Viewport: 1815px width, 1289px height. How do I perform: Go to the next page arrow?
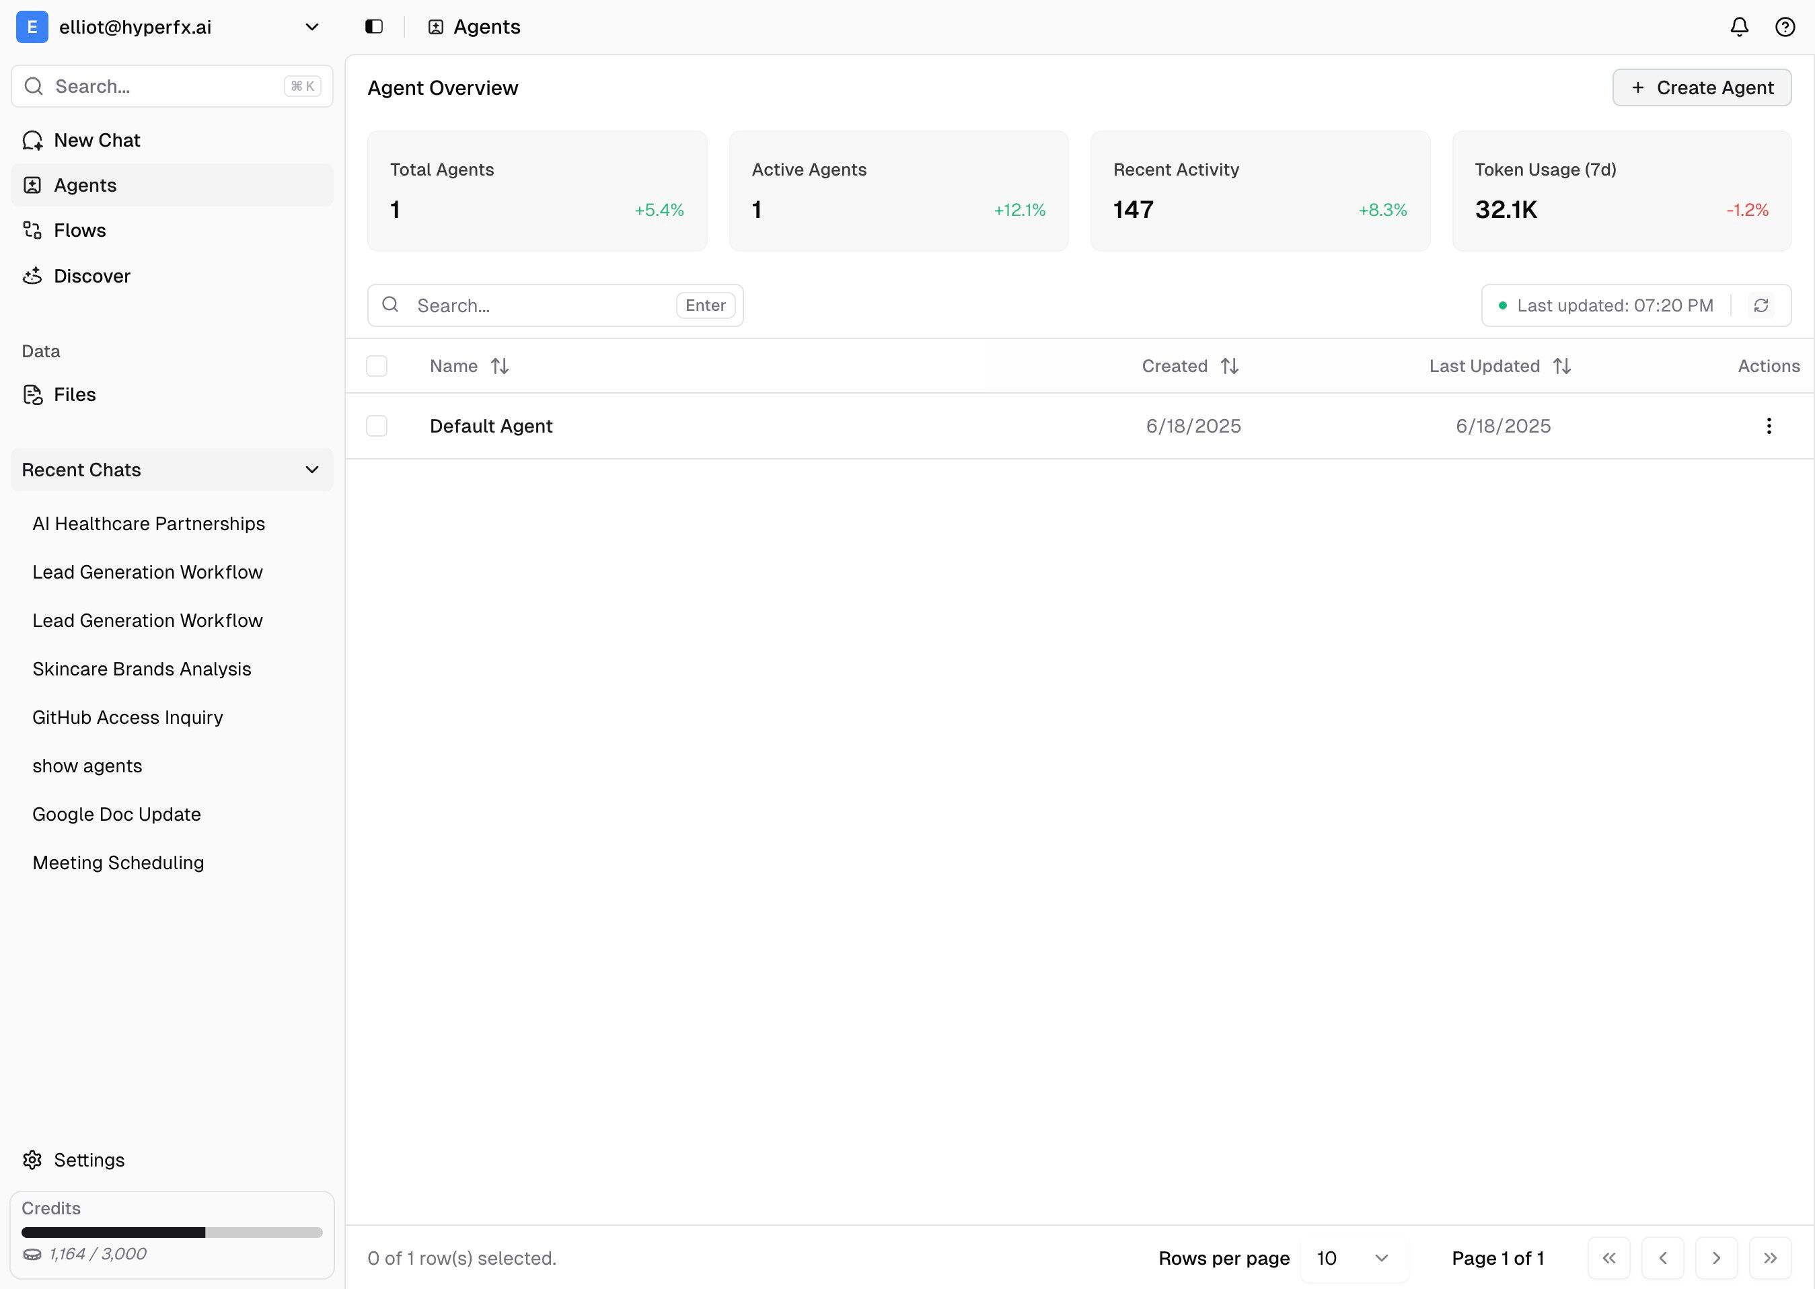[1716, 1258]
